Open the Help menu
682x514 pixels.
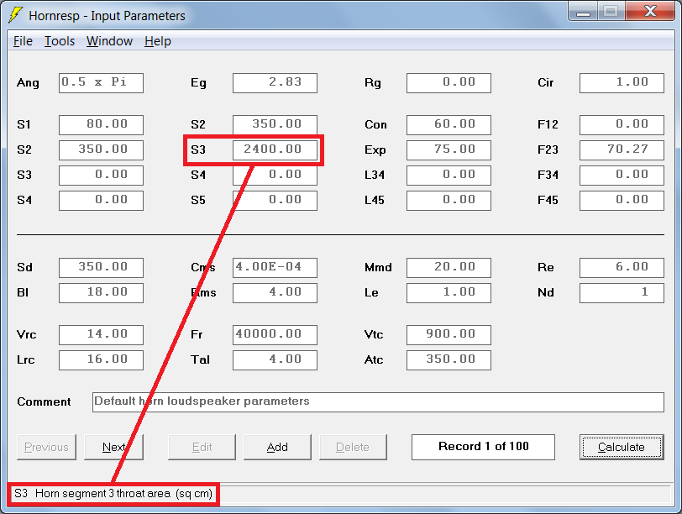tap(157, 41)
